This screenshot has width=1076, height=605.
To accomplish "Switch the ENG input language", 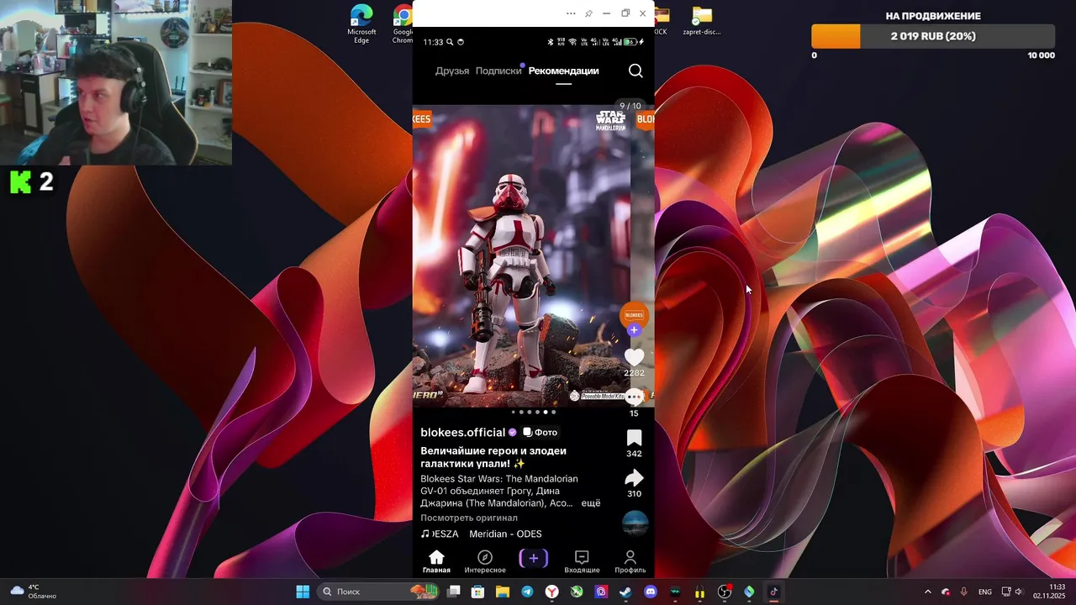I will pyautogui.click(x=985, y=592).
